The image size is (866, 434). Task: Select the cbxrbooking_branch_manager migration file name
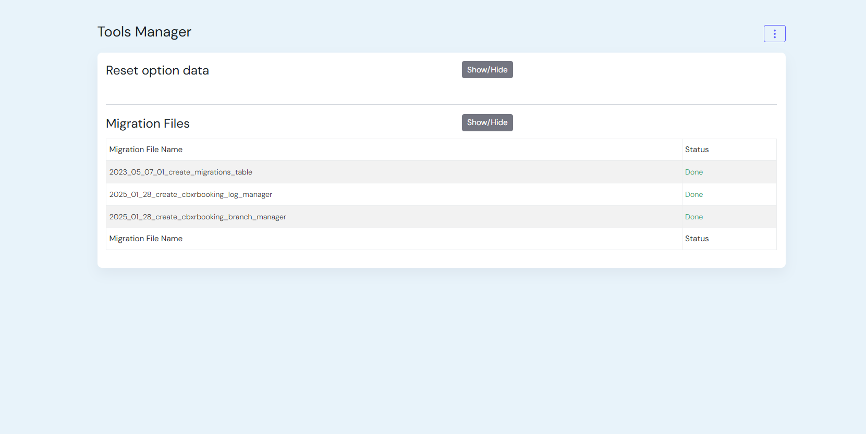198,217
